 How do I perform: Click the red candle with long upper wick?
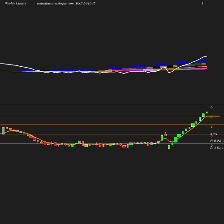pos(165,134)
